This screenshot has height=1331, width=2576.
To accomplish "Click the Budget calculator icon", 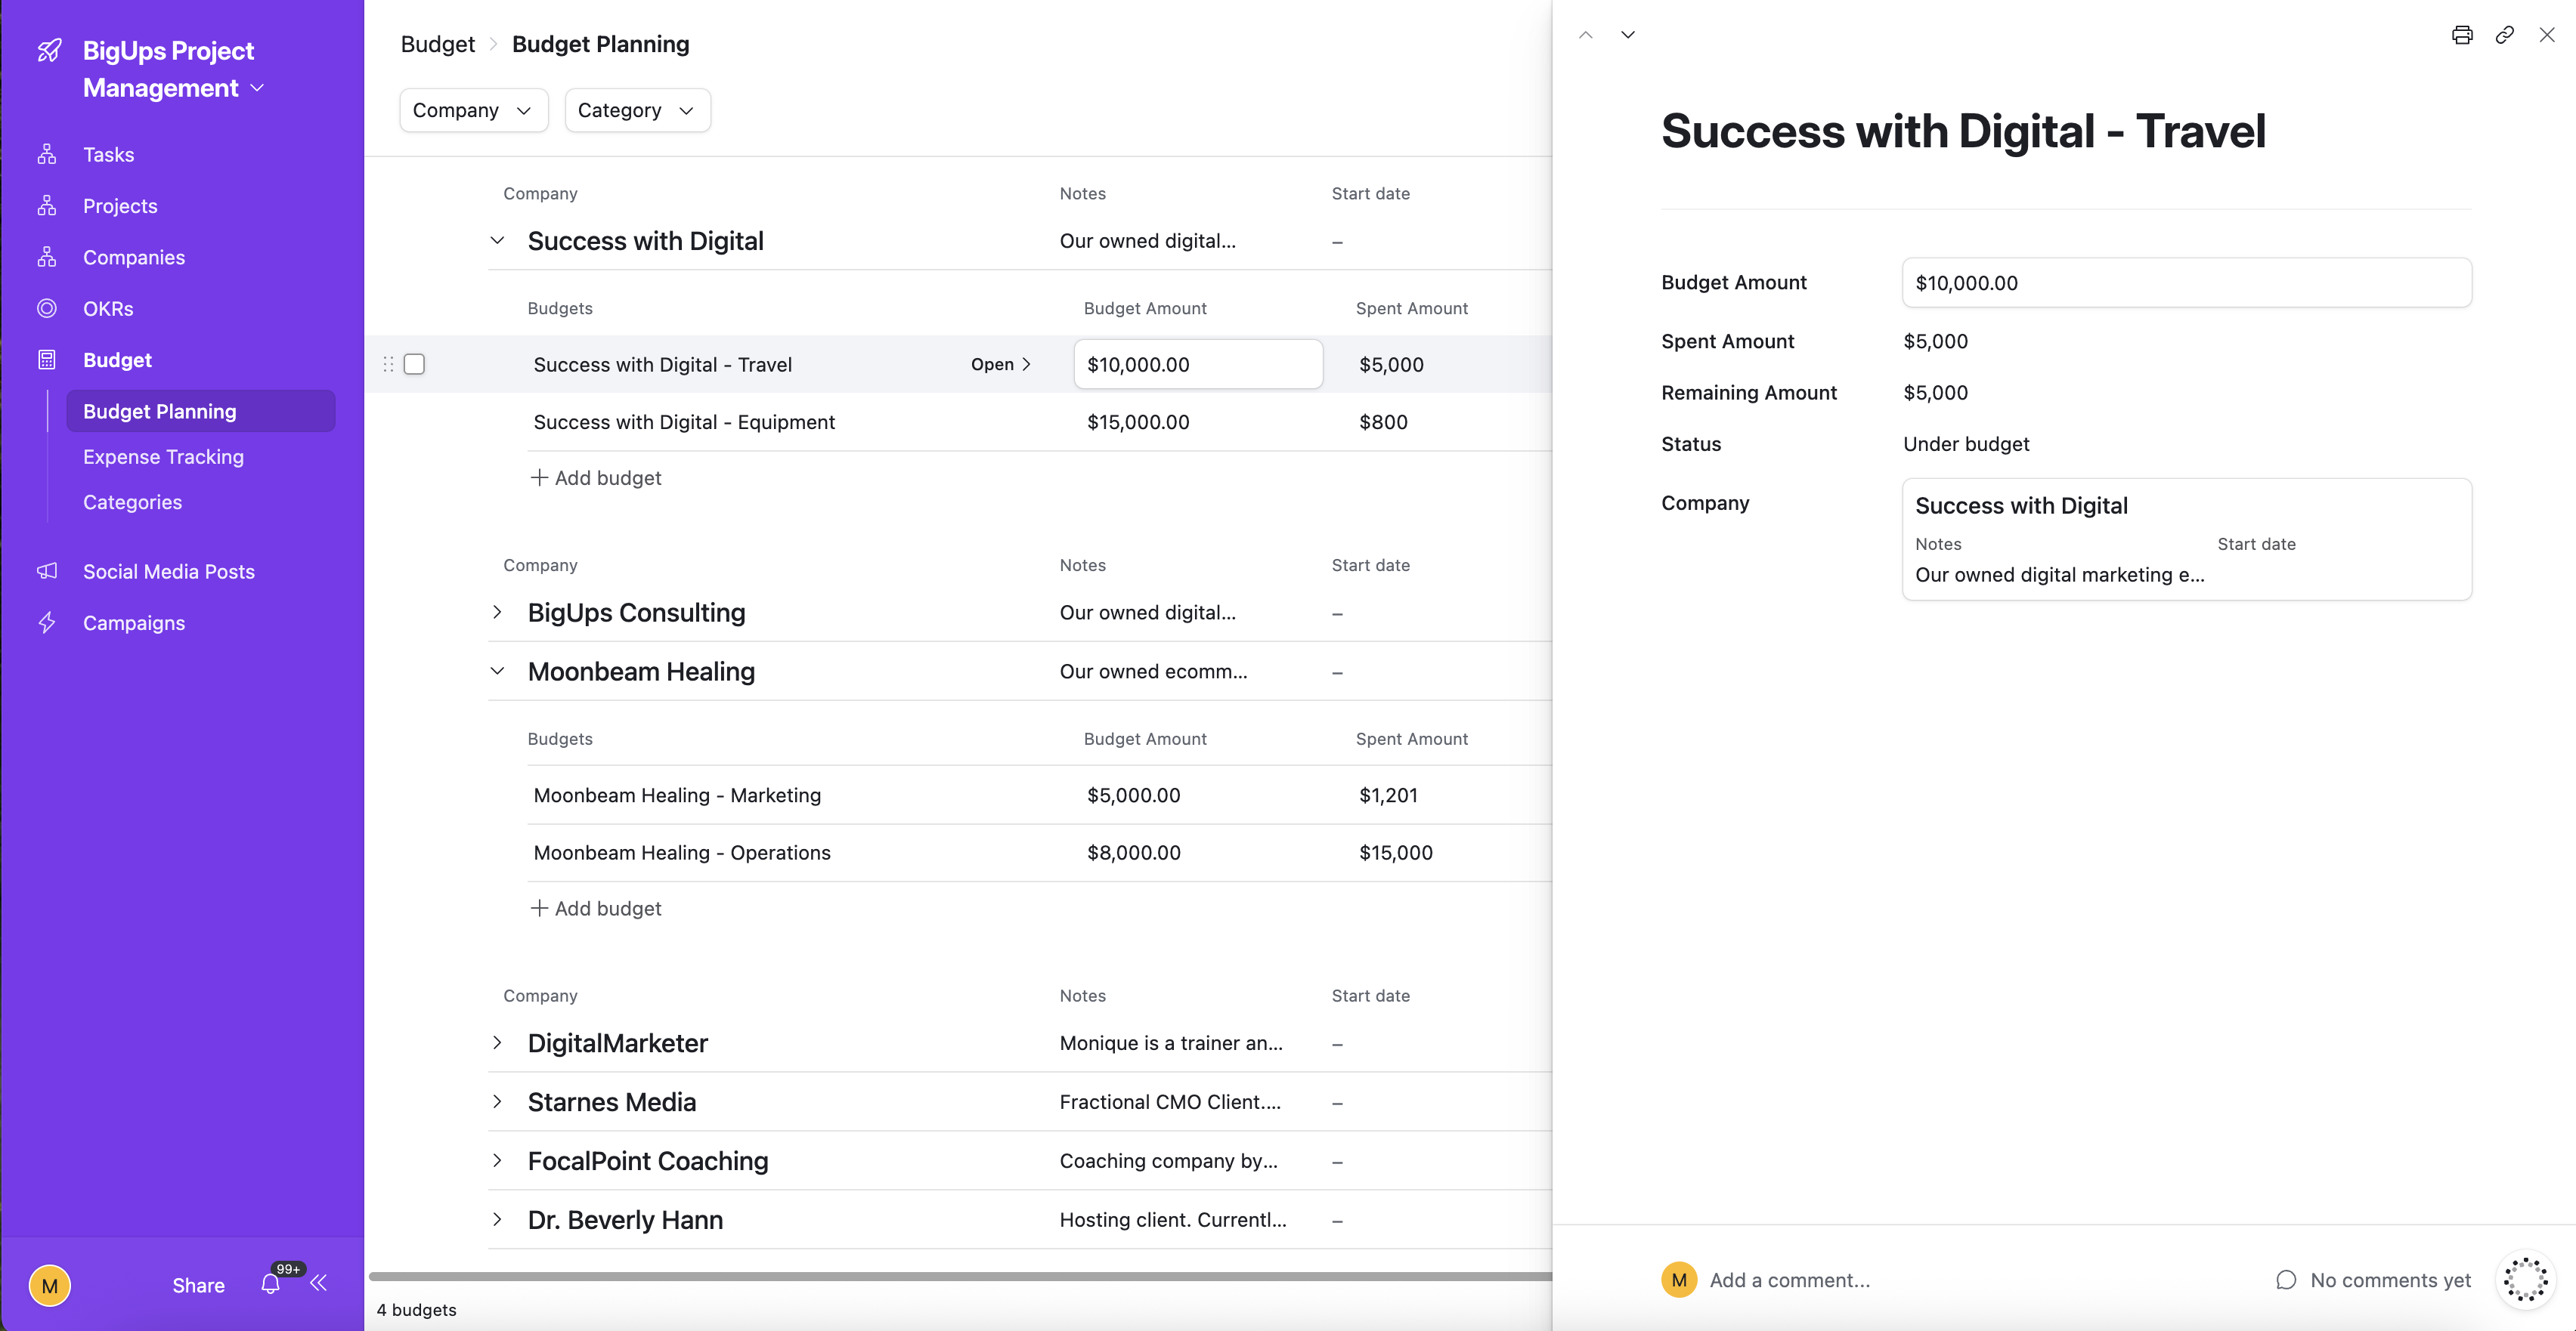I will pos(47,360).
